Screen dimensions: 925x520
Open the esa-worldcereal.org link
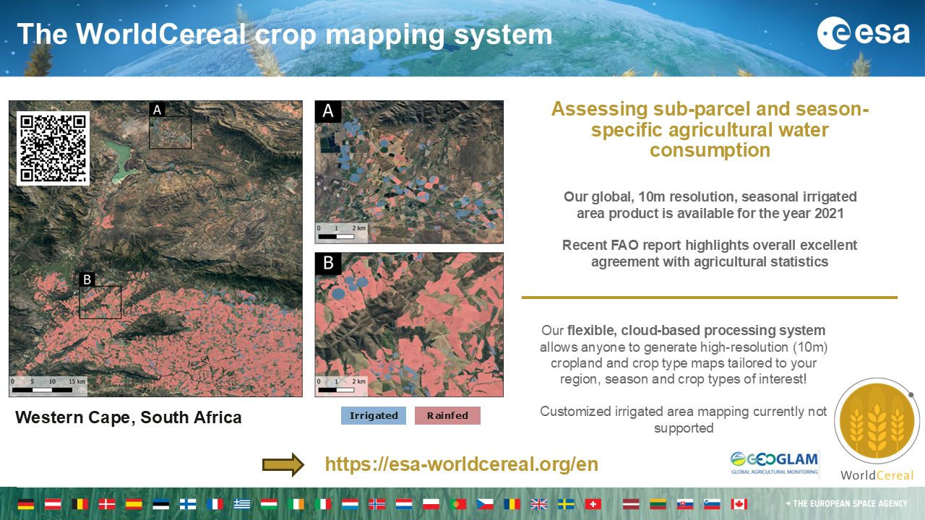click(x=461, y=464)
